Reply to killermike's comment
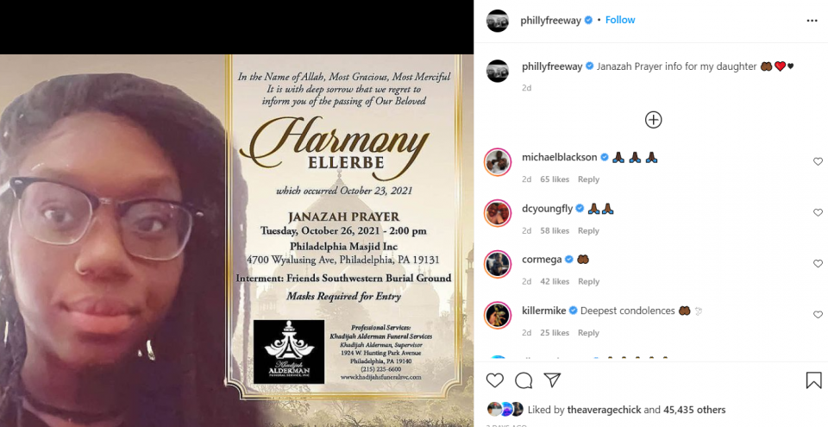Image resolution: width=828 pixels, height=427 pixels. pos(588,332)
